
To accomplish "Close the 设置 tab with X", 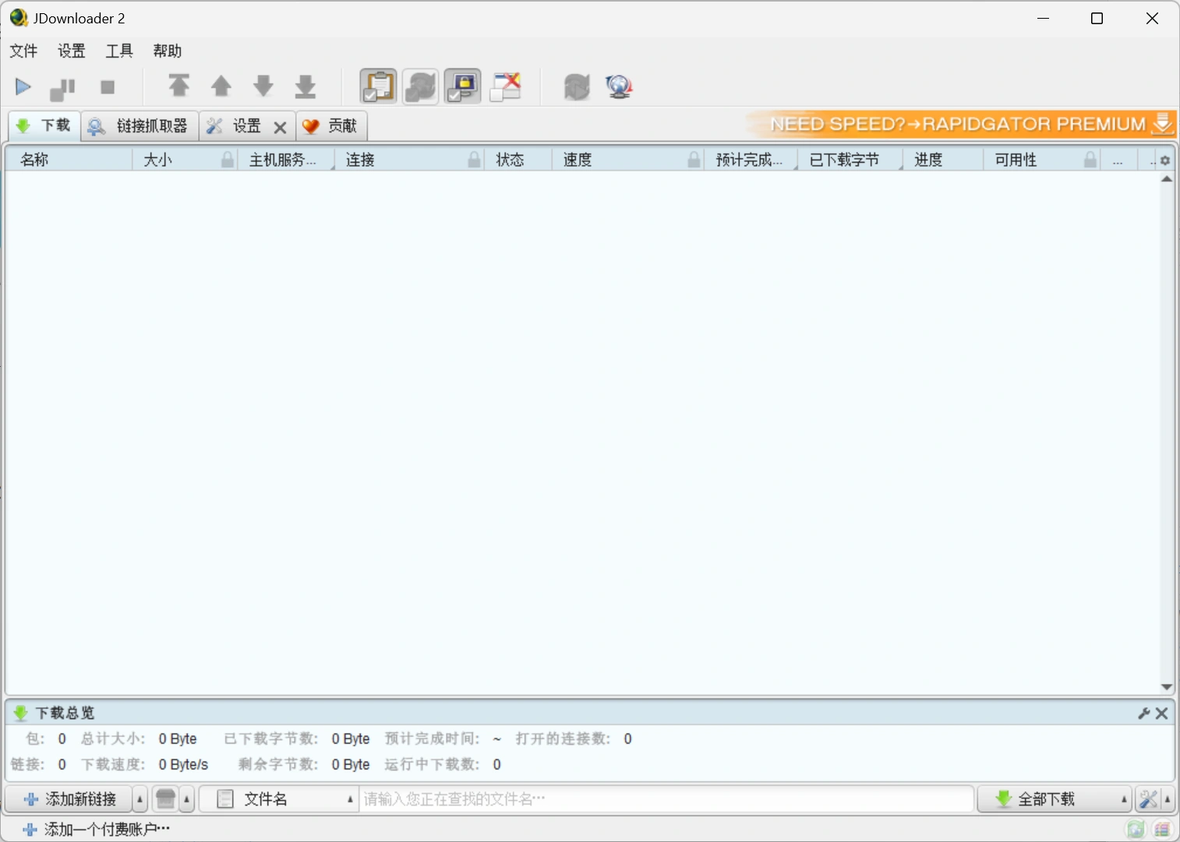I will pos(280,128).
